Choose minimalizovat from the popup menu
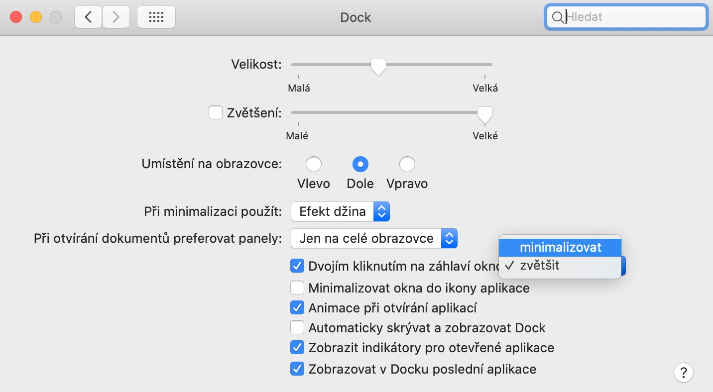 coord(560,247)
